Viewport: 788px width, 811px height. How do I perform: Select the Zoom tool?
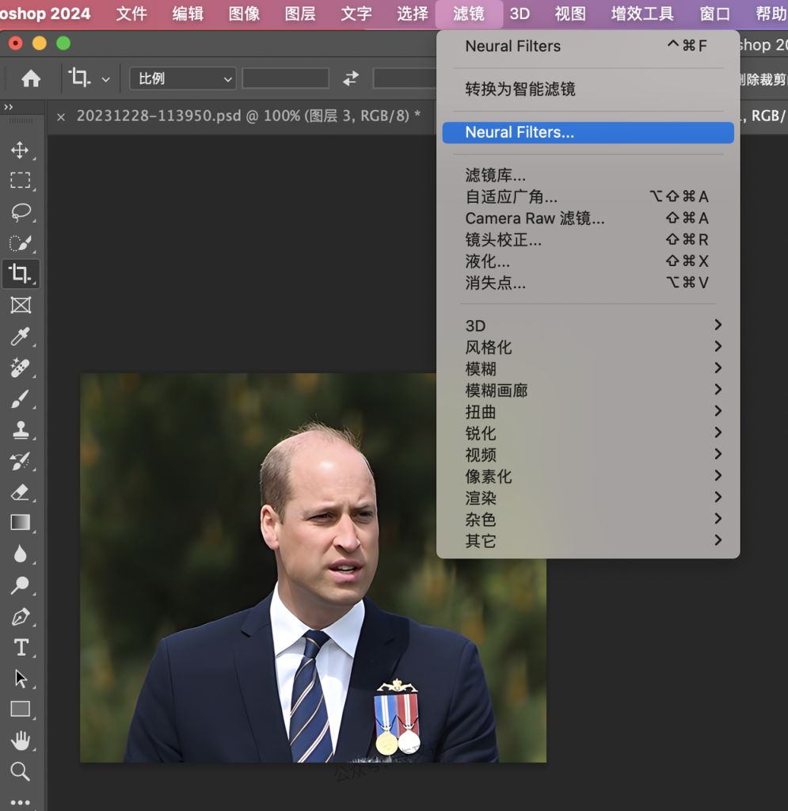(20, 771)
